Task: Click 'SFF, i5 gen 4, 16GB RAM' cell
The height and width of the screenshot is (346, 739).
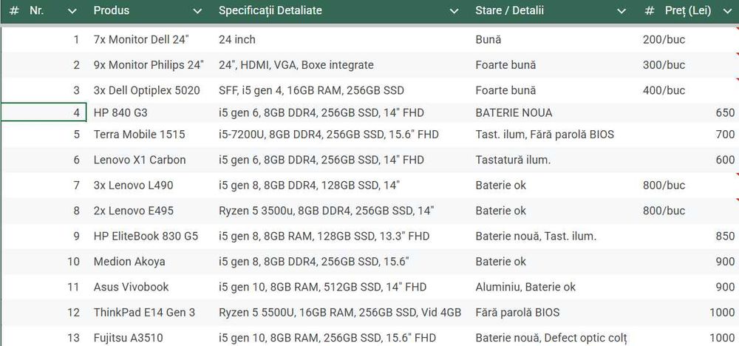Action: tap(311, 90)
